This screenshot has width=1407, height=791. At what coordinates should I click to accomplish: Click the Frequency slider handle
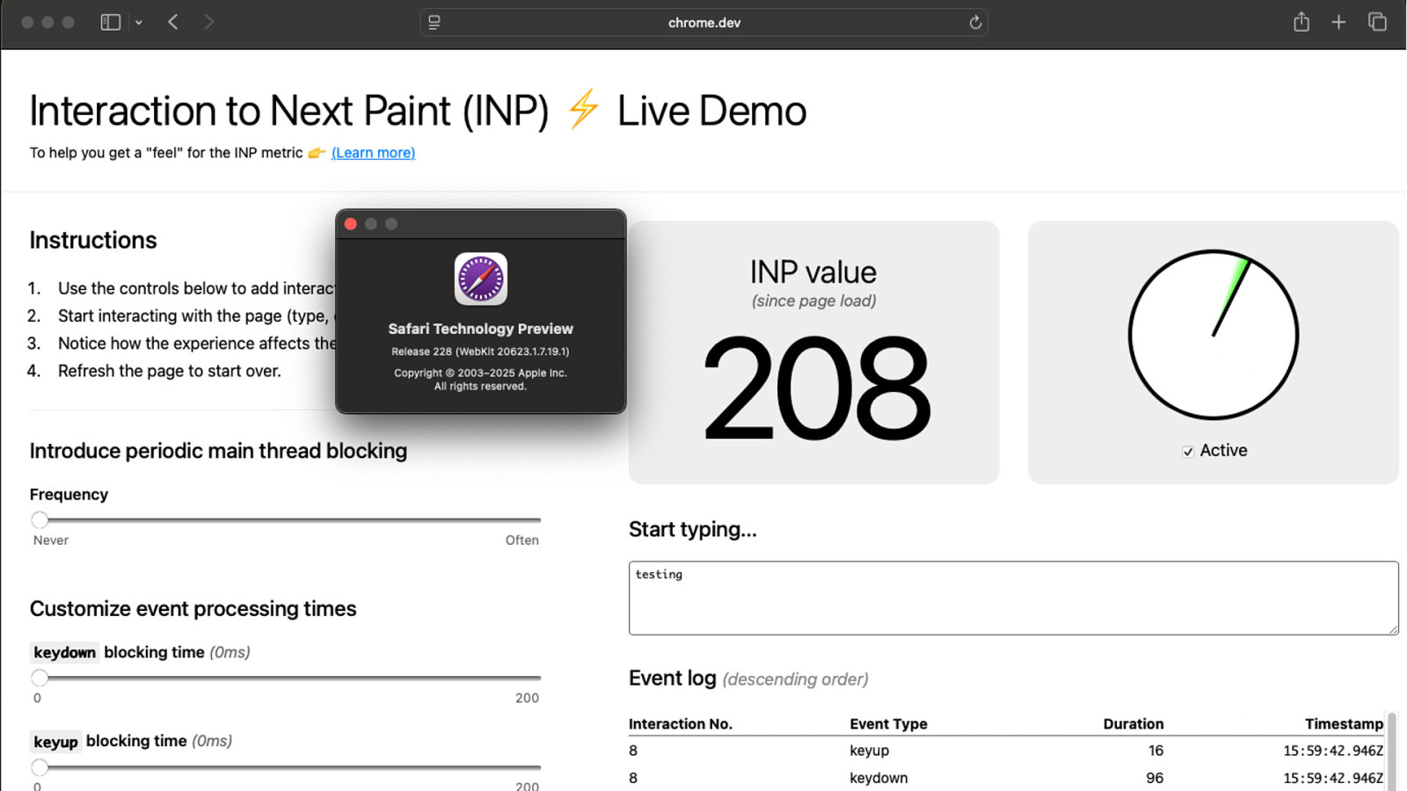click(x=40, y=520)
